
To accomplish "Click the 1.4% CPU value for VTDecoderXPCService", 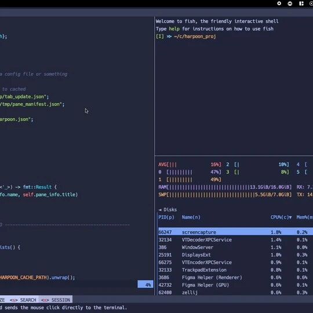I will click(x=276, y=240).
